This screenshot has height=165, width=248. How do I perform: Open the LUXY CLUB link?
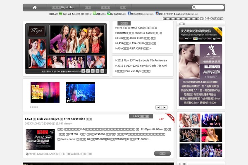pyautogui.click(x=136, y=38)
